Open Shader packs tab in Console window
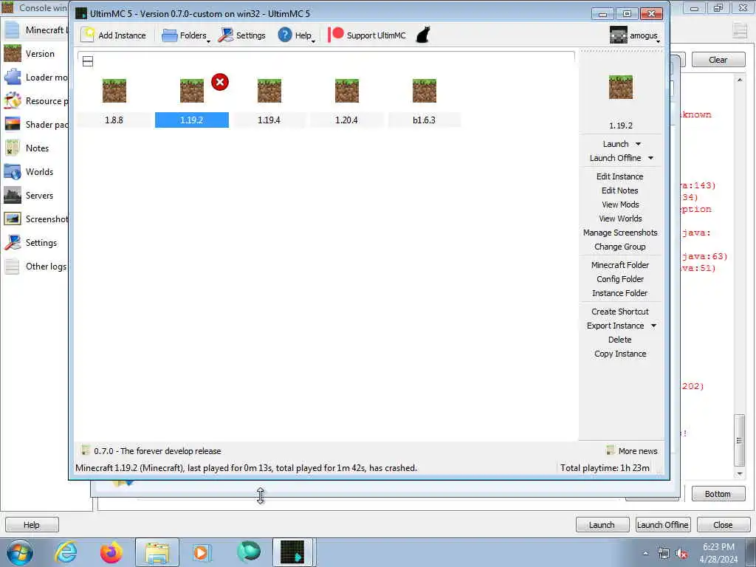The width and height of the screenshot is (756, 567). click(x=35, y=124)
